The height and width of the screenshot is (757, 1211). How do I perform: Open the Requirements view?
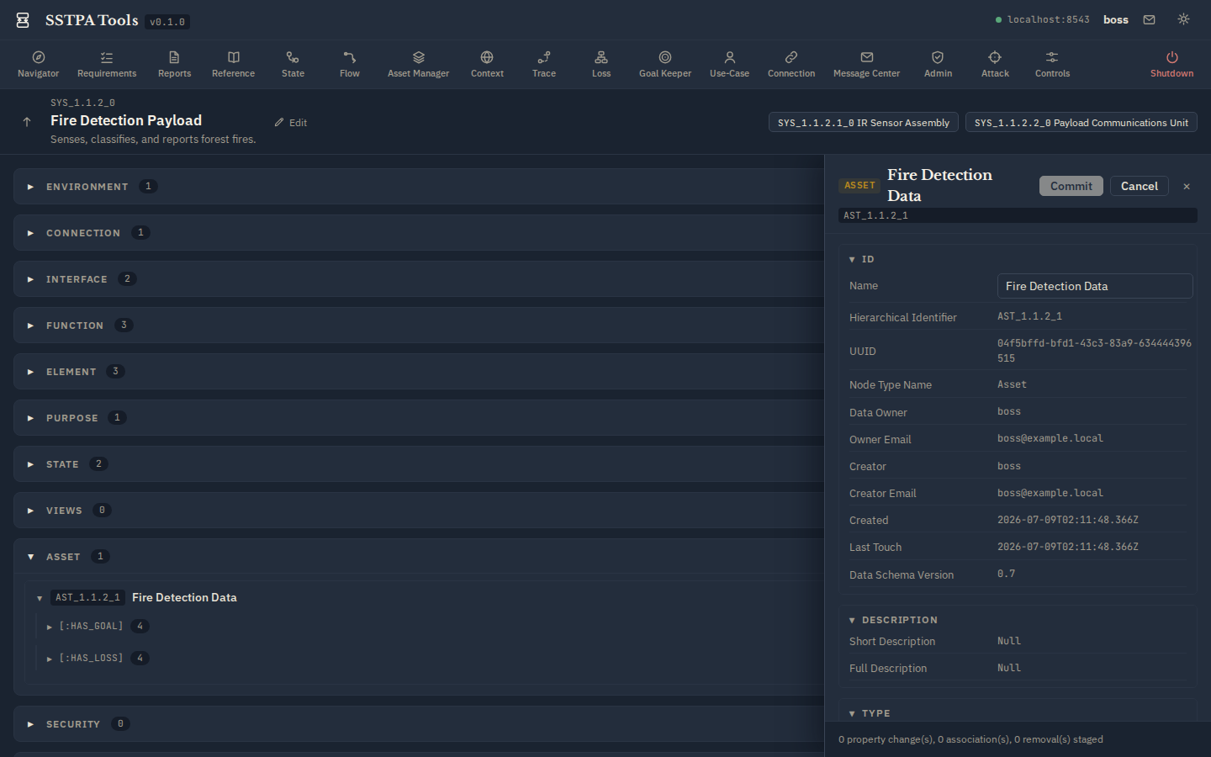[107, 64]
